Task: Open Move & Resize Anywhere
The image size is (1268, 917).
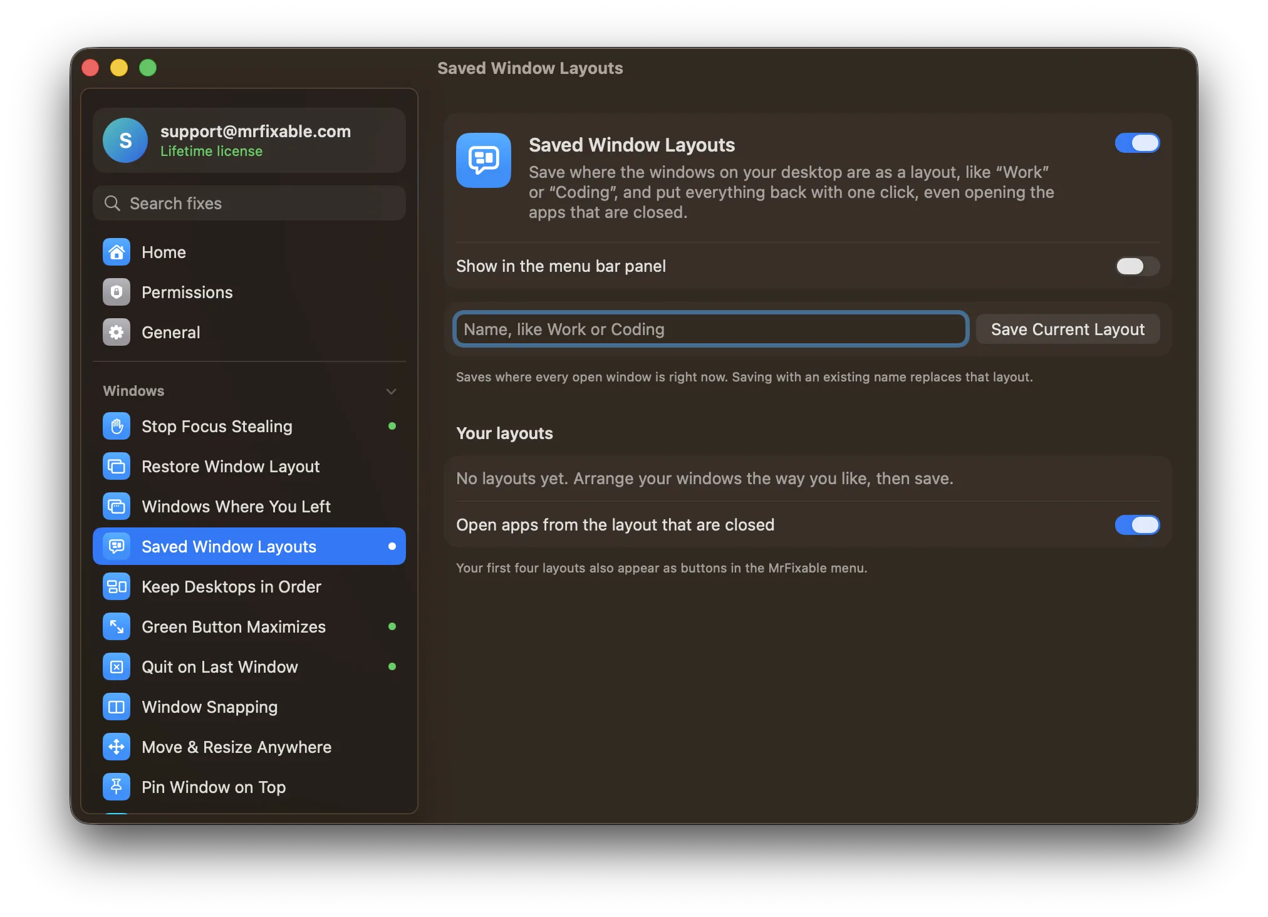Action: click(x=249, y=747)
